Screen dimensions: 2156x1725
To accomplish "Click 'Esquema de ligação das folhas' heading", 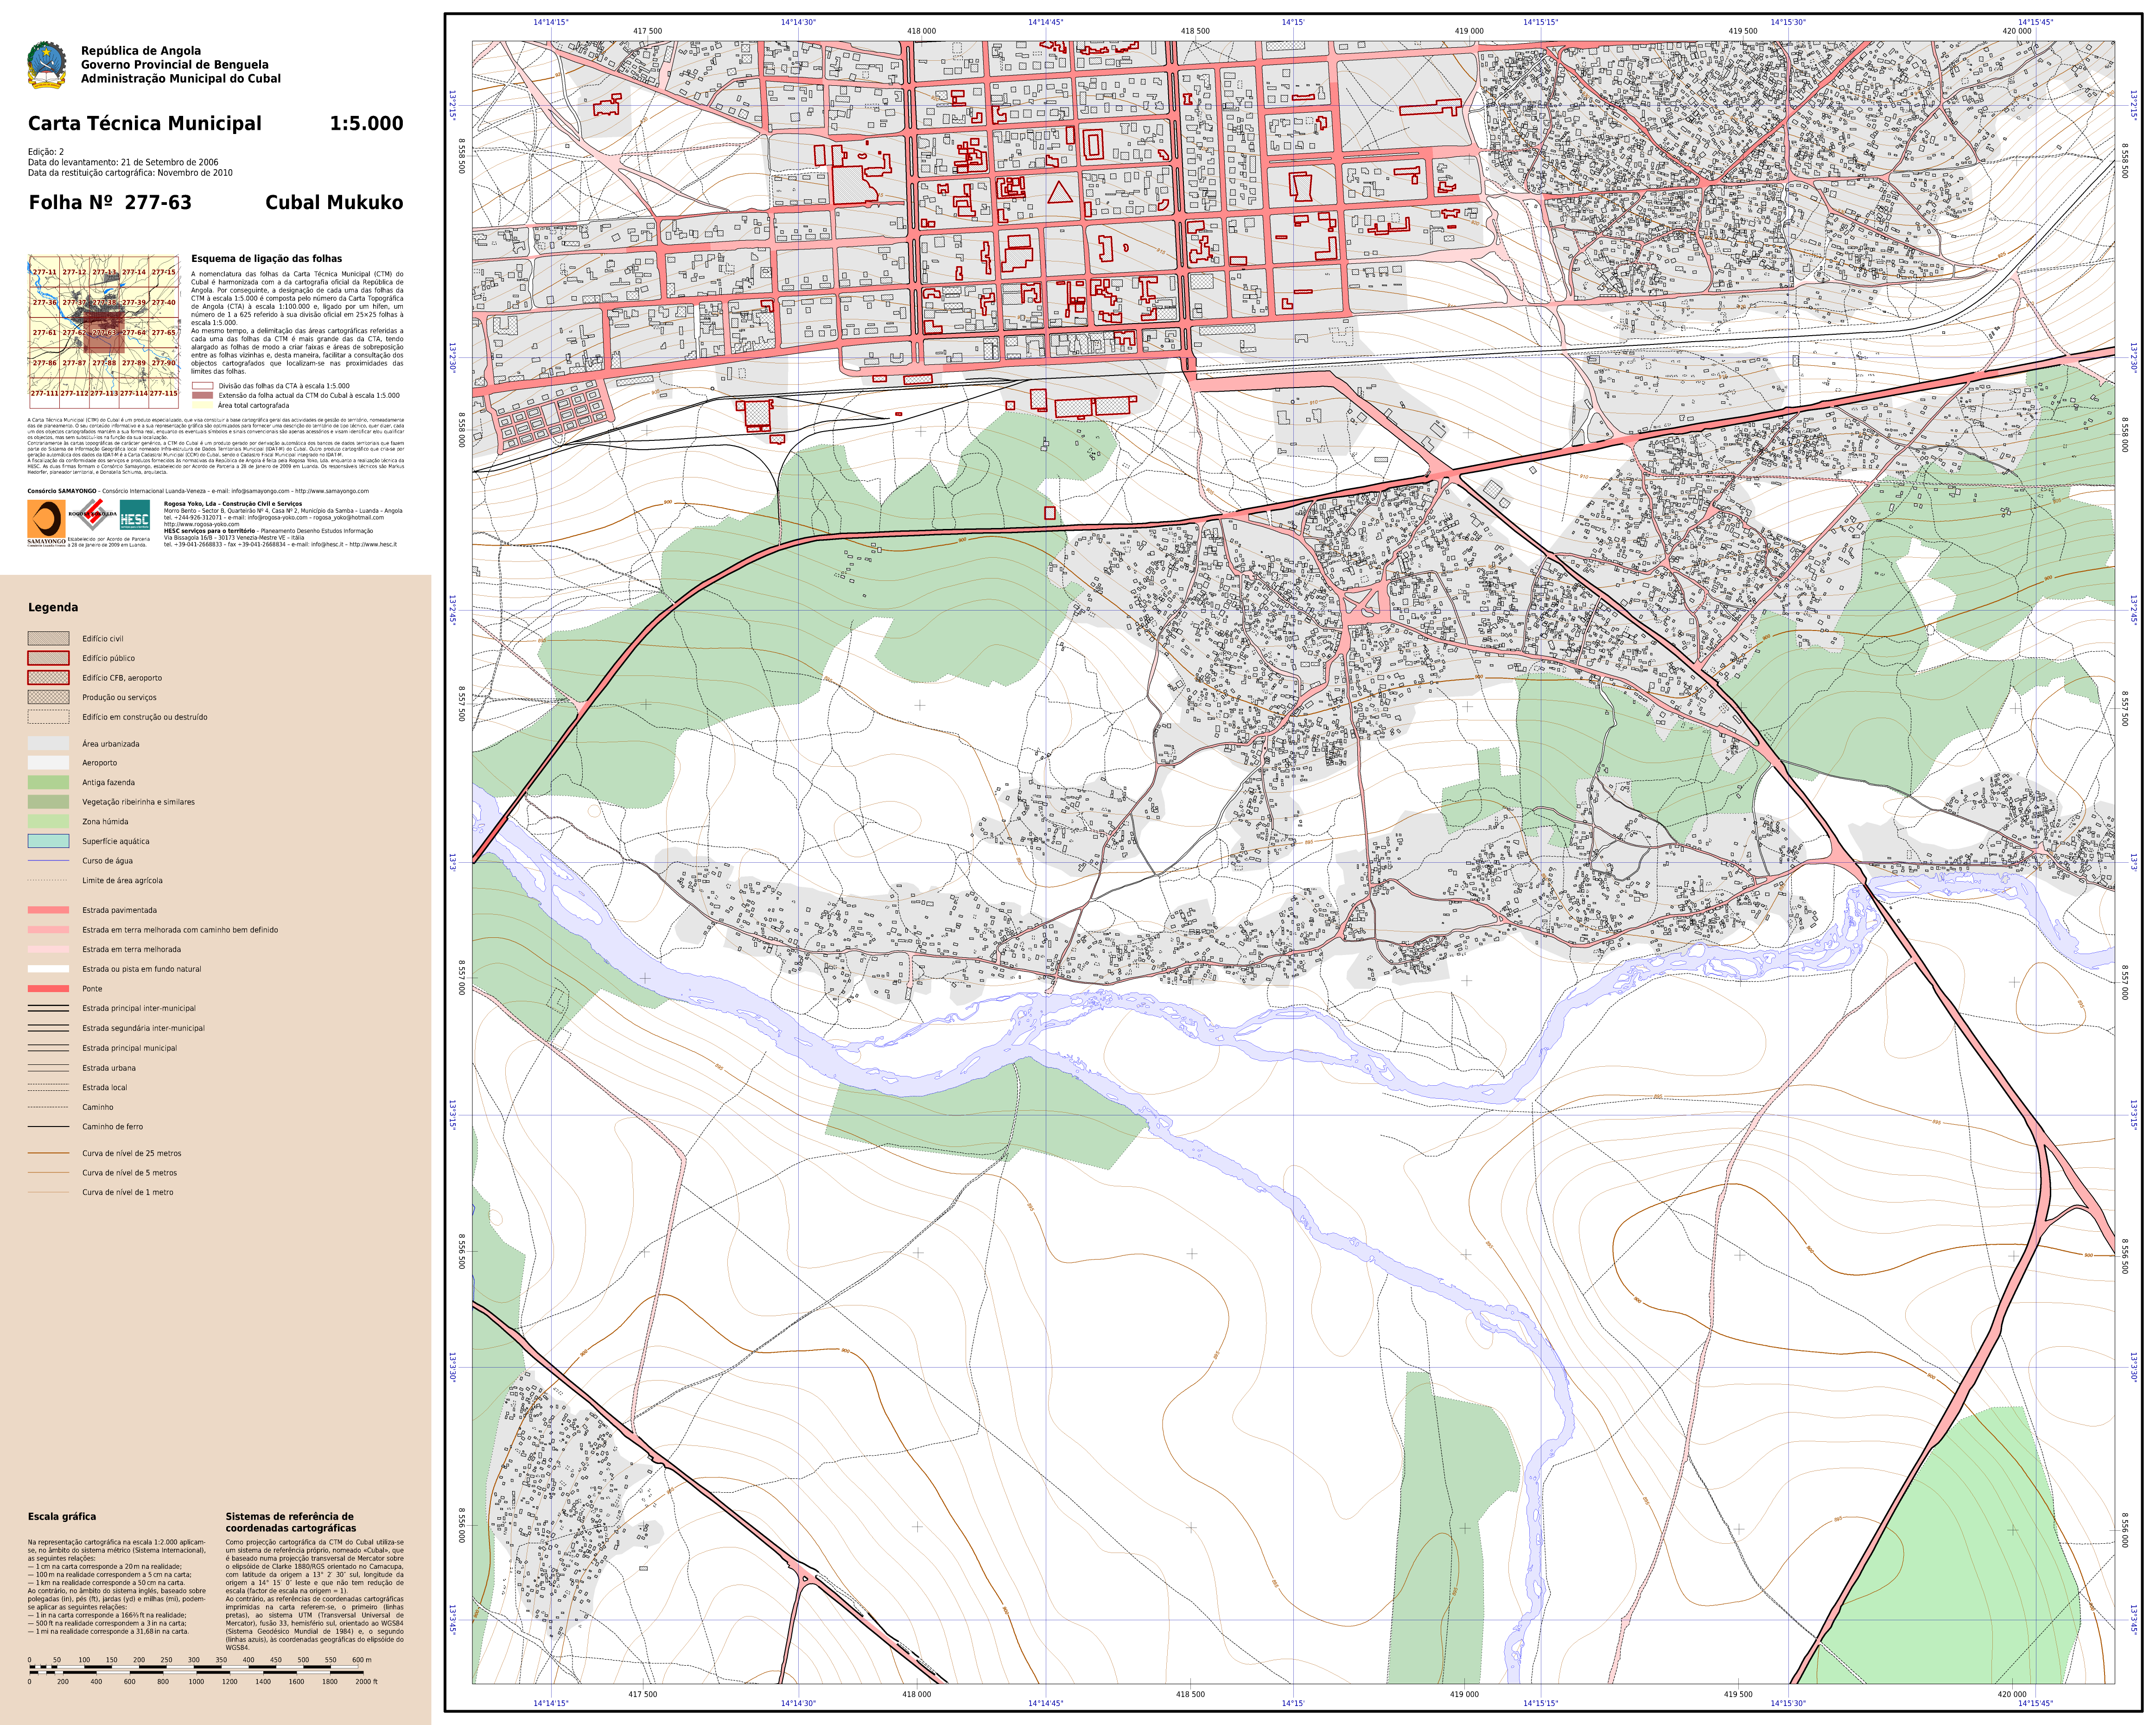I will 266,258.
